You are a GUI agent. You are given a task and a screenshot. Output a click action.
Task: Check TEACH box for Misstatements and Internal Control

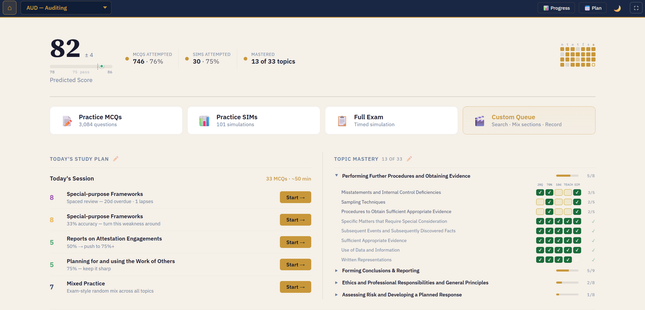pos(568,192)
